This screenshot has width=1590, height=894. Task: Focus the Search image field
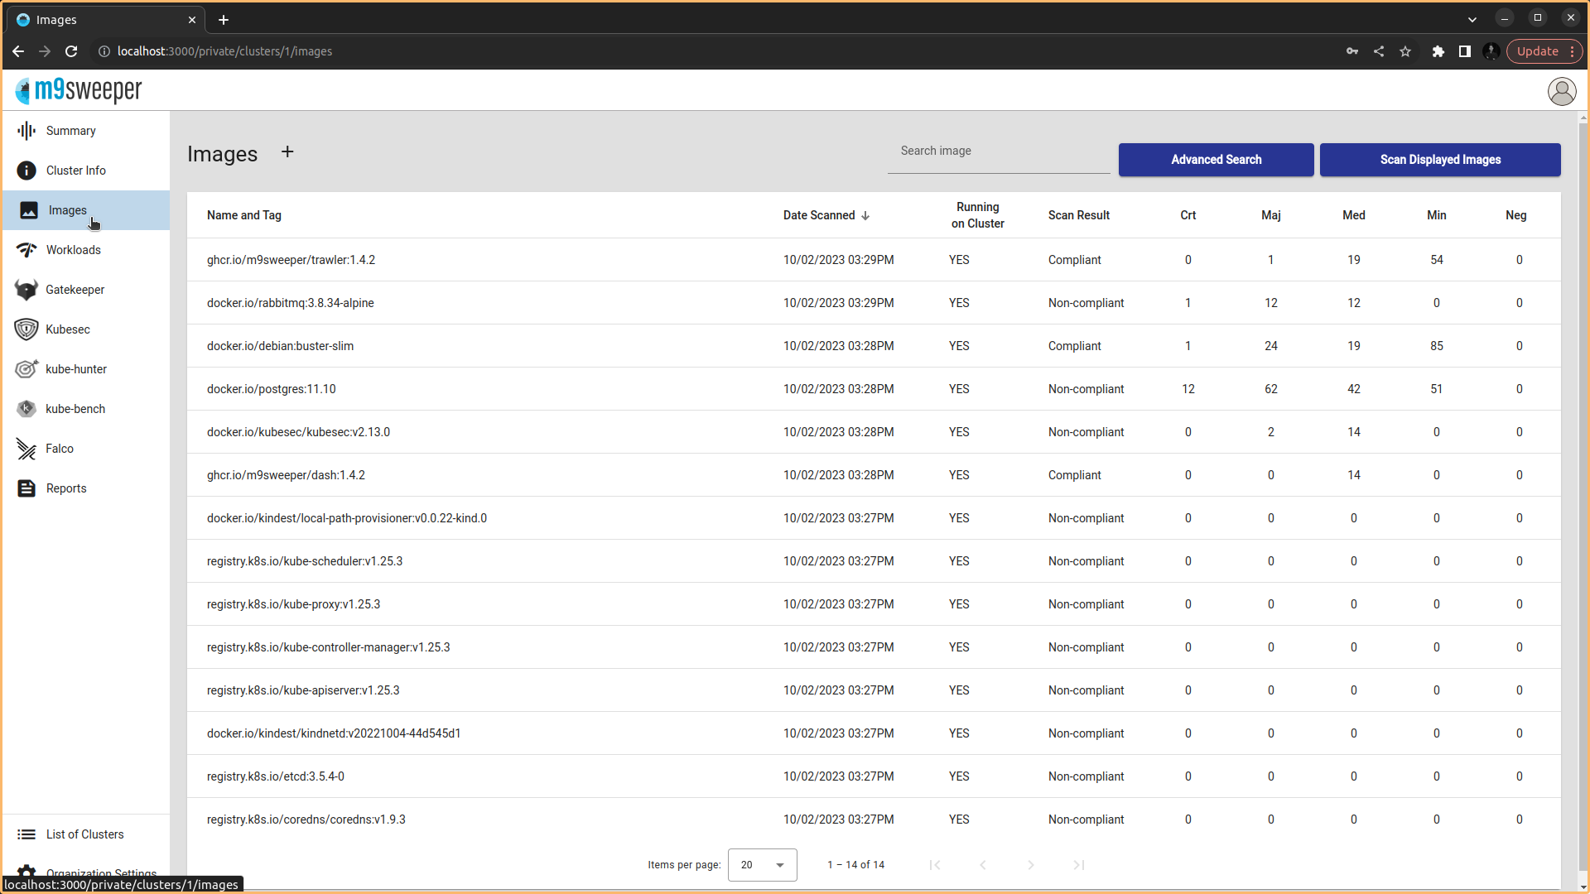(998, 151)
